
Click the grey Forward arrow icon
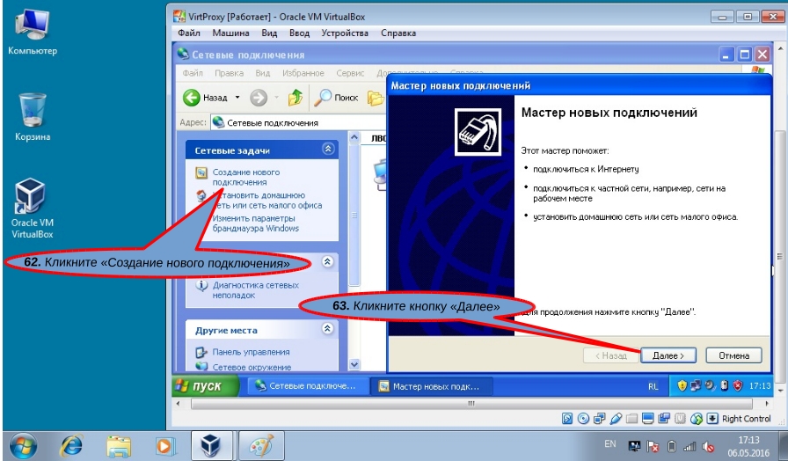pos(259,98)
